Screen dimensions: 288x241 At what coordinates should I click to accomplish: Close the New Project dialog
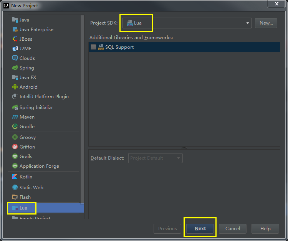[276, 4]
